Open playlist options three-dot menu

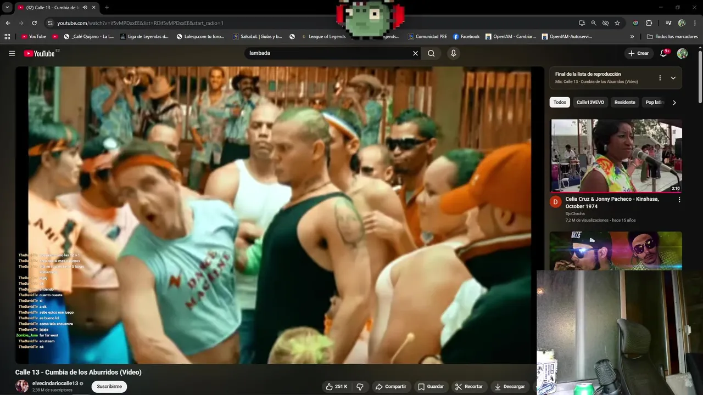point(660,78)
